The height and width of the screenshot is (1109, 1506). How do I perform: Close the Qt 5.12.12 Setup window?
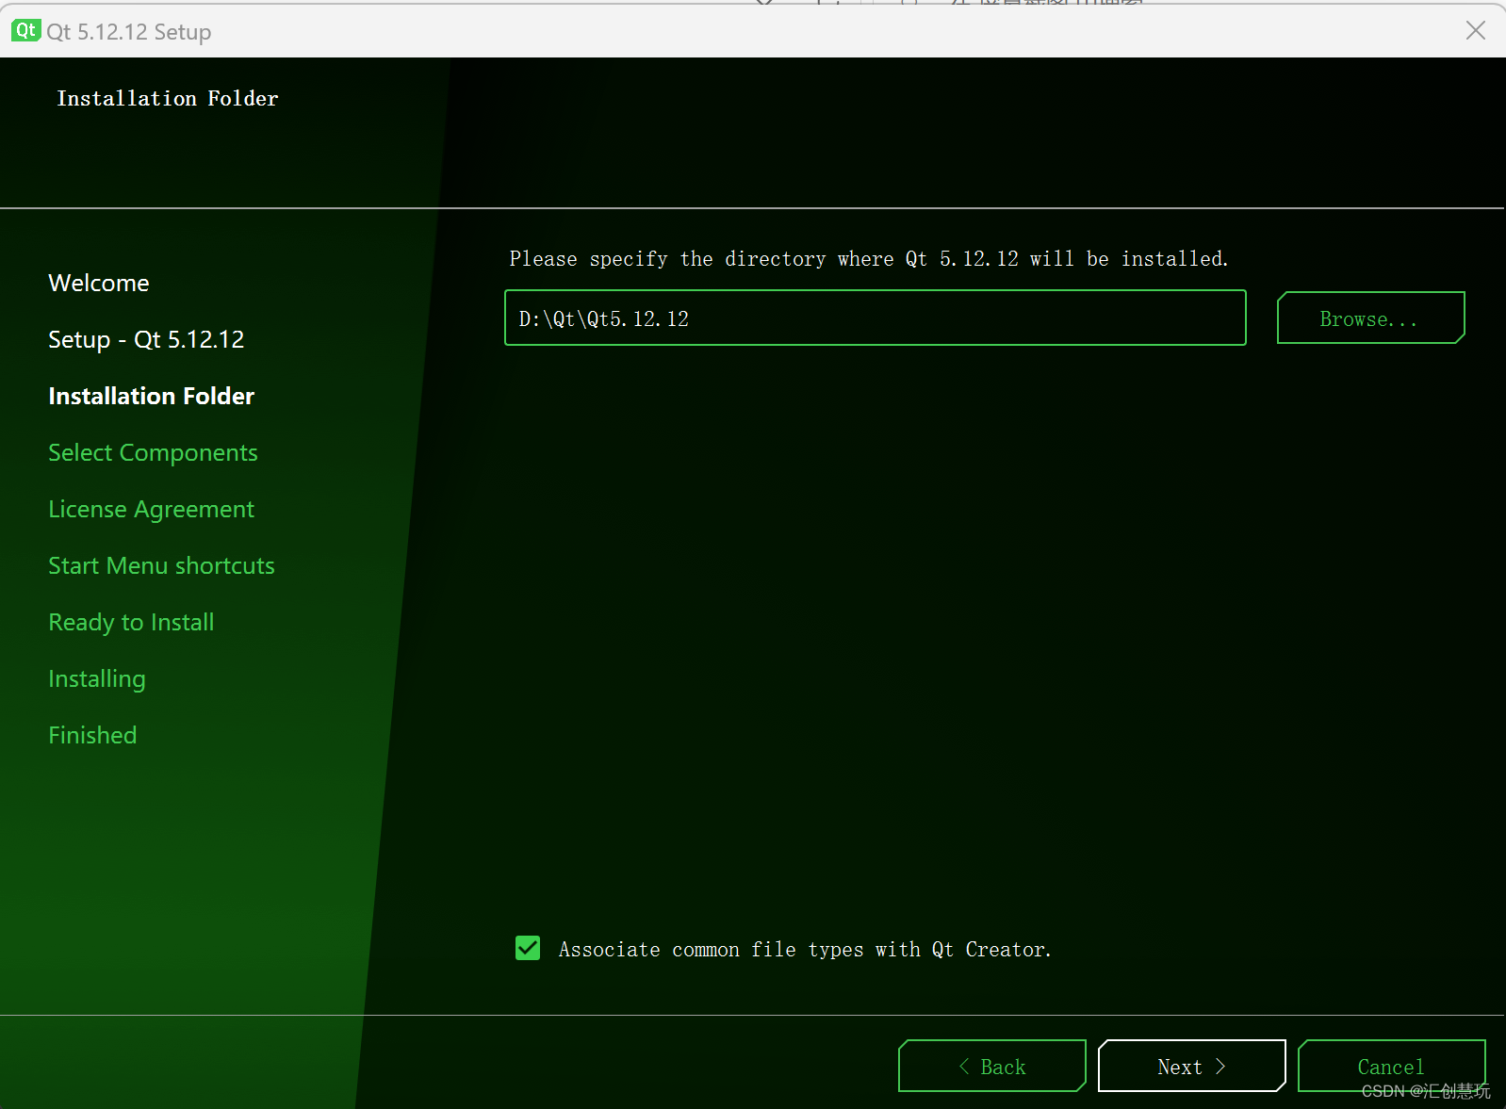1476,30
